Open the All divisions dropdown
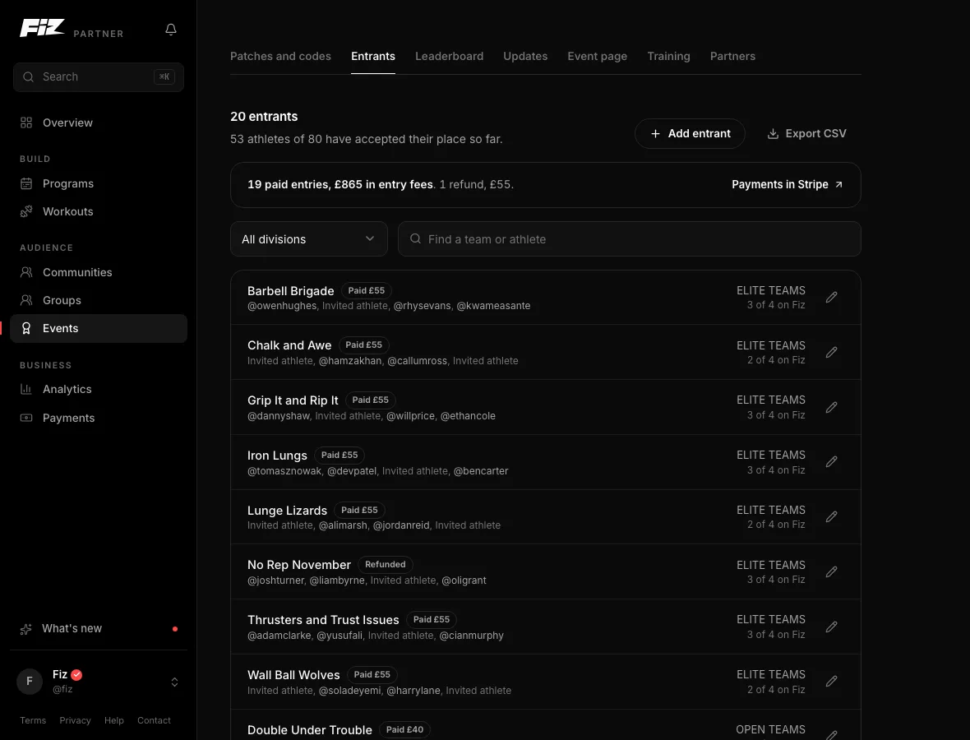The width and height of the screenshot is (970, 740). [309, 238]
